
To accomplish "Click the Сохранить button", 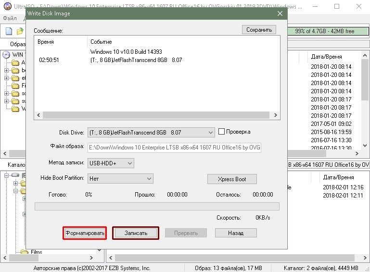I will [x=259, y=30].
